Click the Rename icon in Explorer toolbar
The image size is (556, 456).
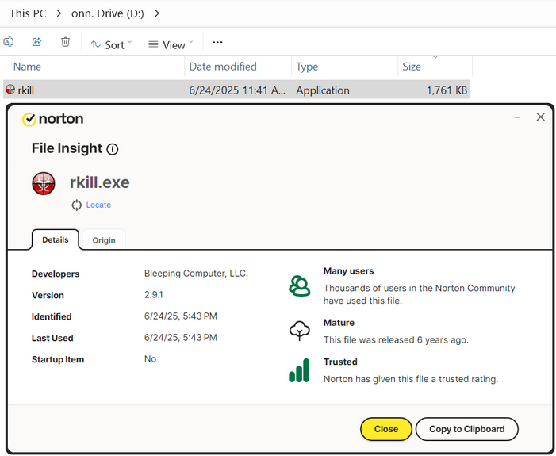point(8,42)
